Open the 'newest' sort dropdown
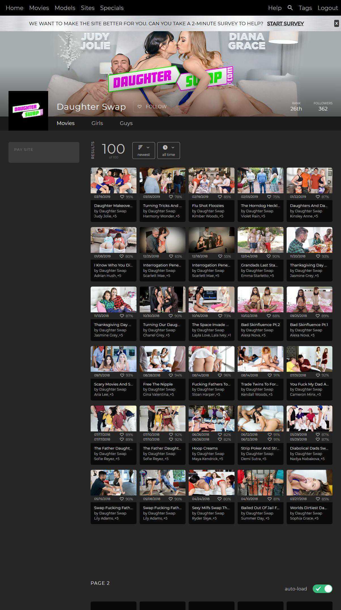Image resolution: width=341 pixels, height=610 pixels. [x=144, y=150]
